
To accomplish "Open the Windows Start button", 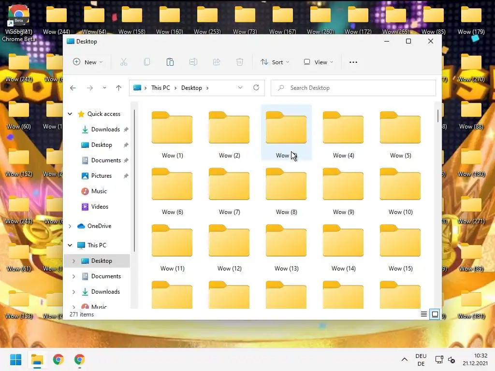I will 15,359.
